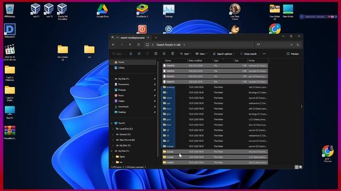Select the installer folder row

(x=215, y=162)
